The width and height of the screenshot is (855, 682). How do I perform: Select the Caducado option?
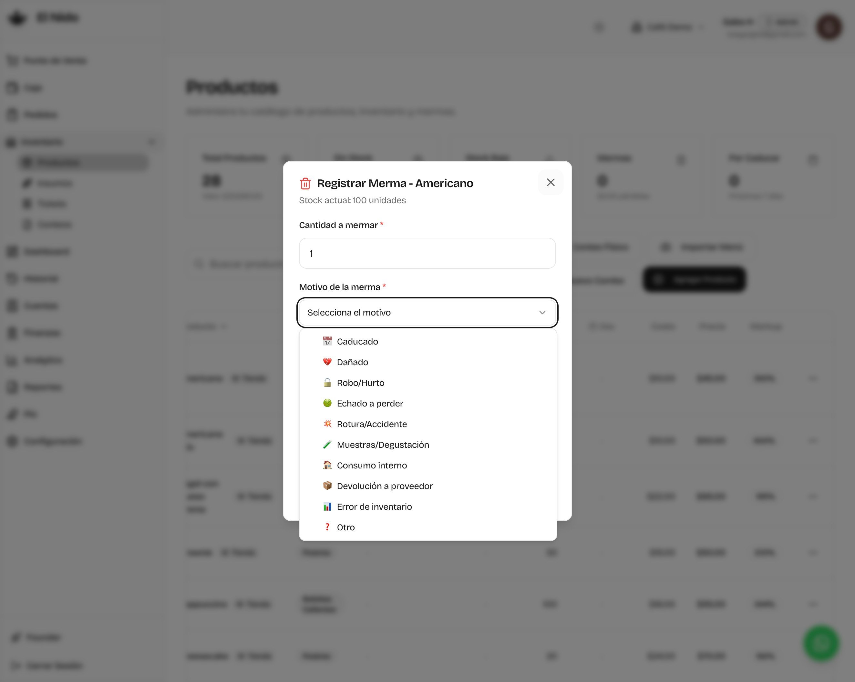428,341
